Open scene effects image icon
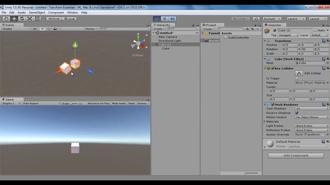The image size is (330, 185). click(x=55, y=29)
